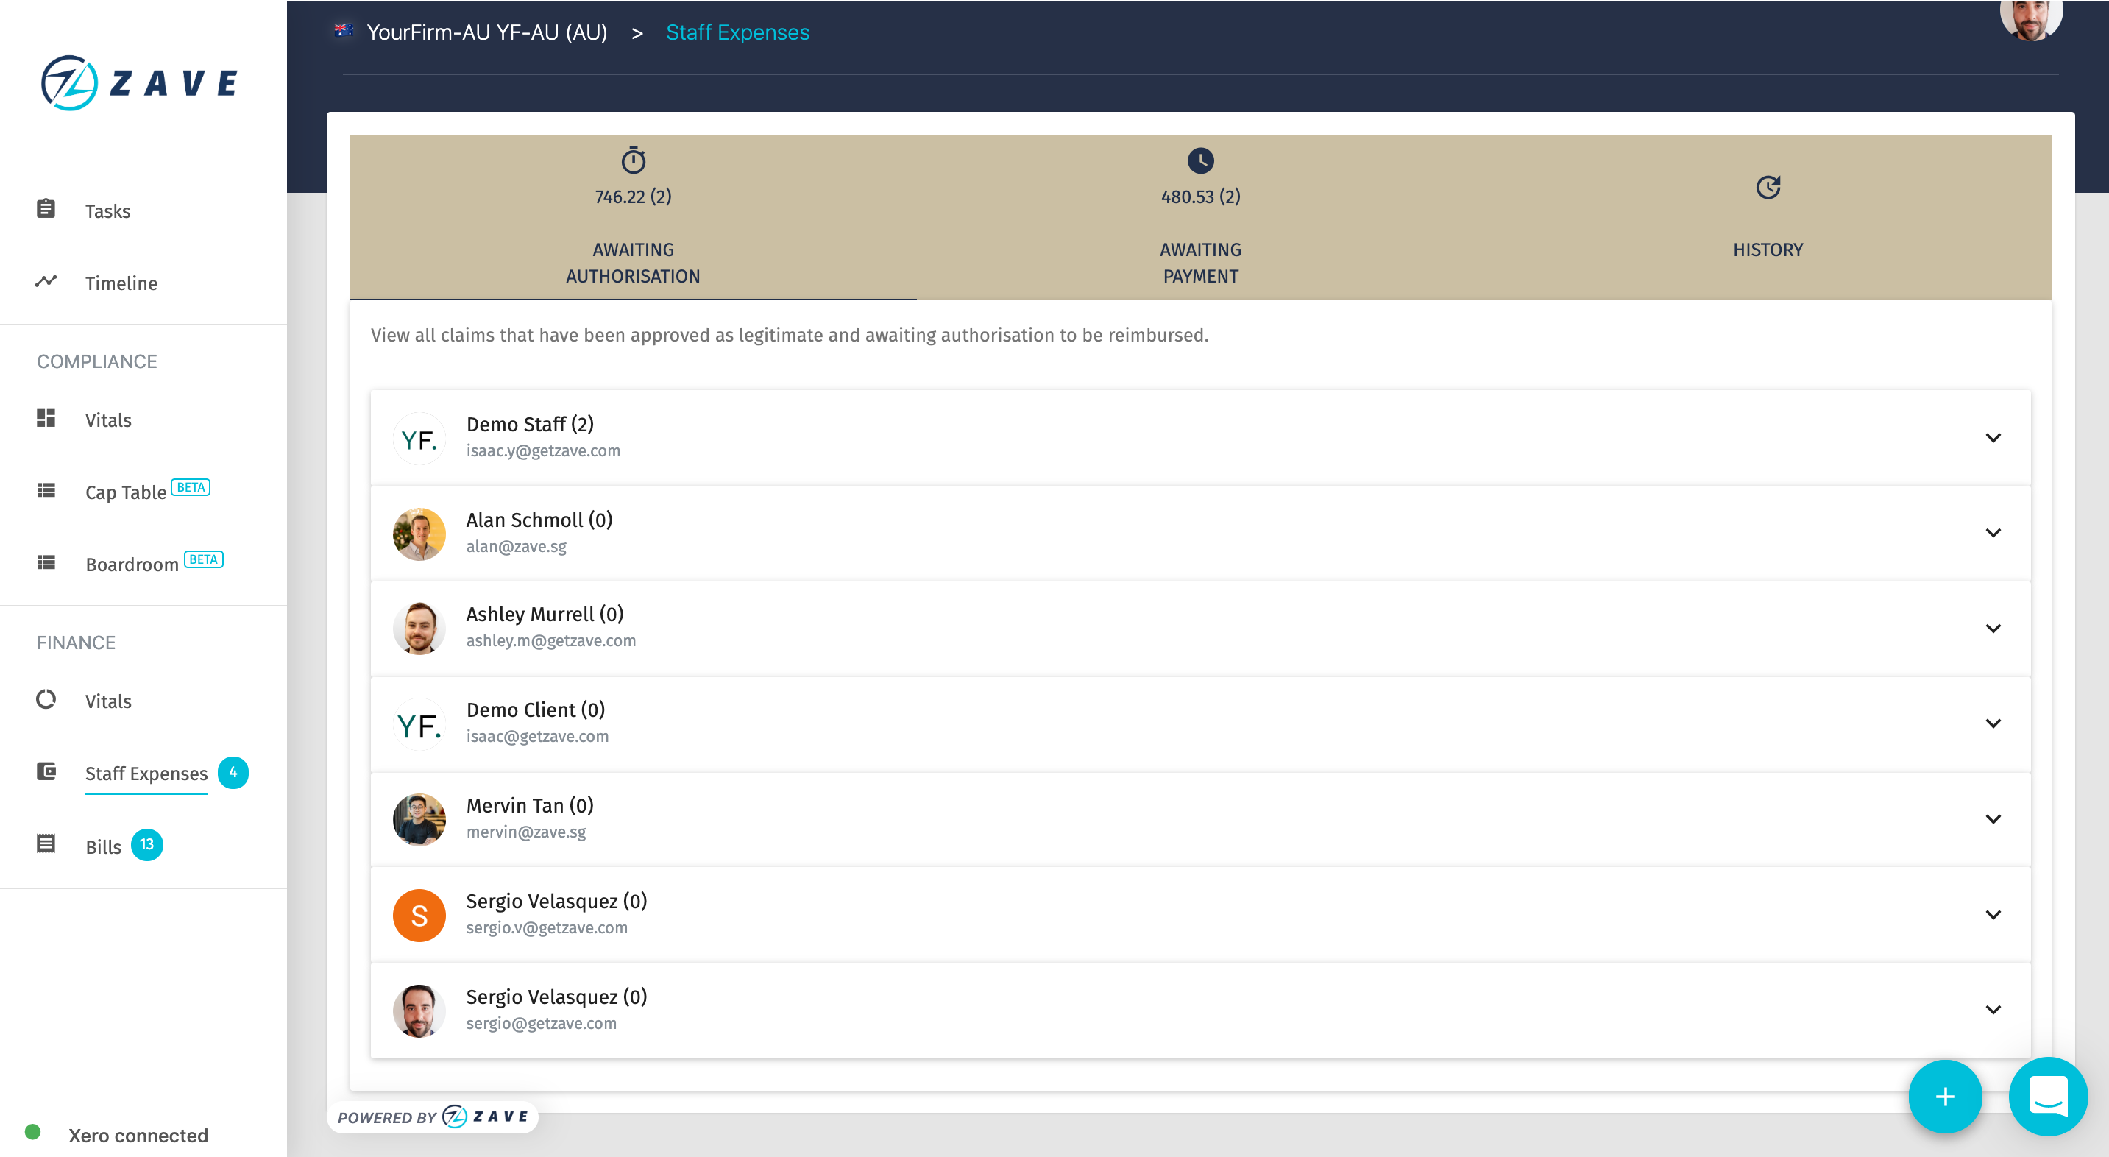Click the Bills receipt icon

click(46, 844)
